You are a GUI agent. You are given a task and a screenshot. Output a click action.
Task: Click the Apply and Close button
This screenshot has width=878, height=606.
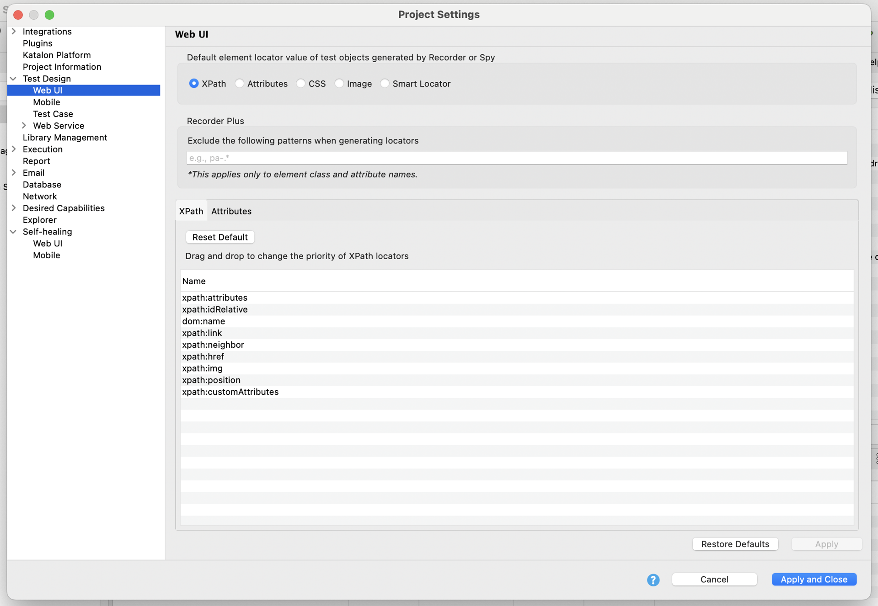click(814, 579)
